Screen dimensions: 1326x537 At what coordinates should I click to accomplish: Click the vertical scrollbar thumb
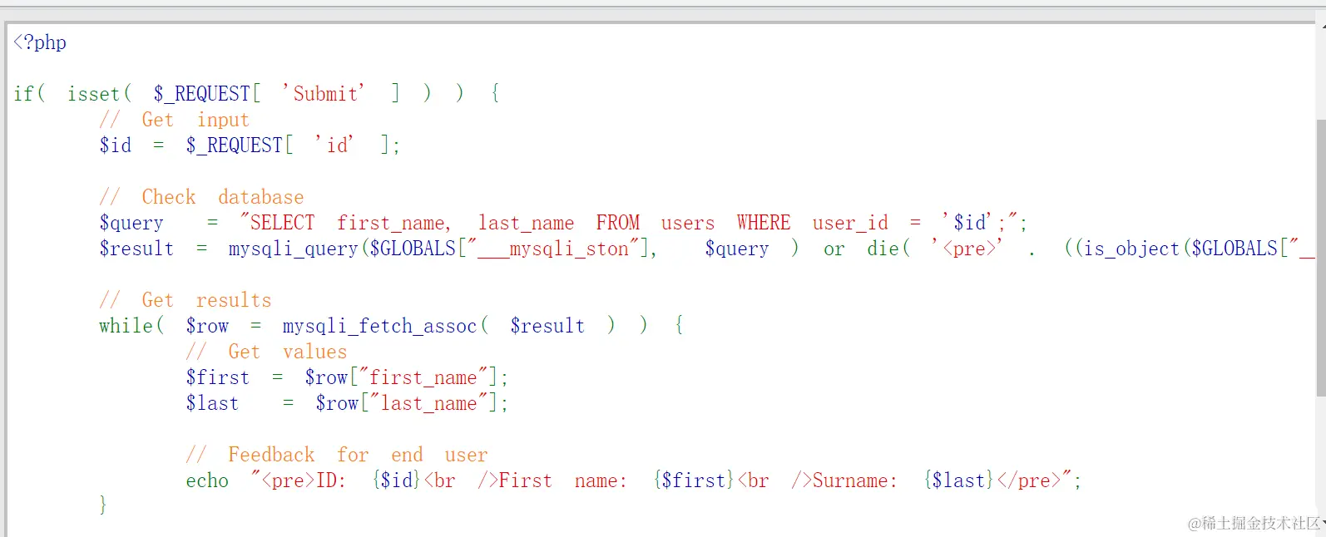point(1321,258)
